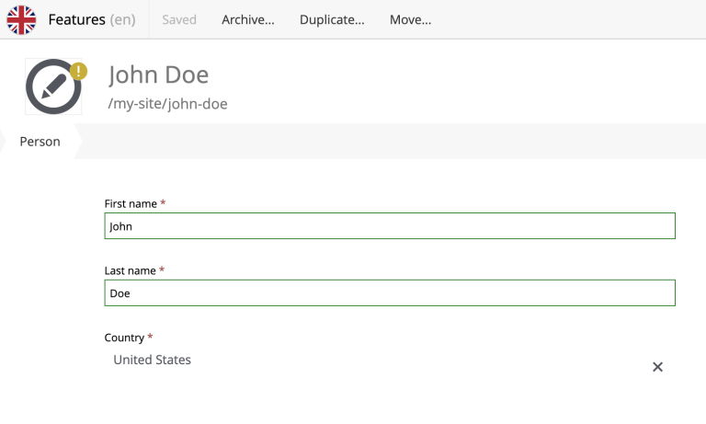Select the United States country option
706x424 pixels.
click(152, 360)
